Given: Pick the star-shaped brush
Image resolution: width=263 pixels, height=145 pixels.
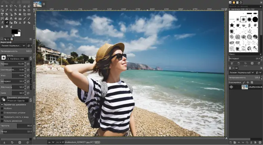Looking at the screenshot, I should tap(232, 25).
